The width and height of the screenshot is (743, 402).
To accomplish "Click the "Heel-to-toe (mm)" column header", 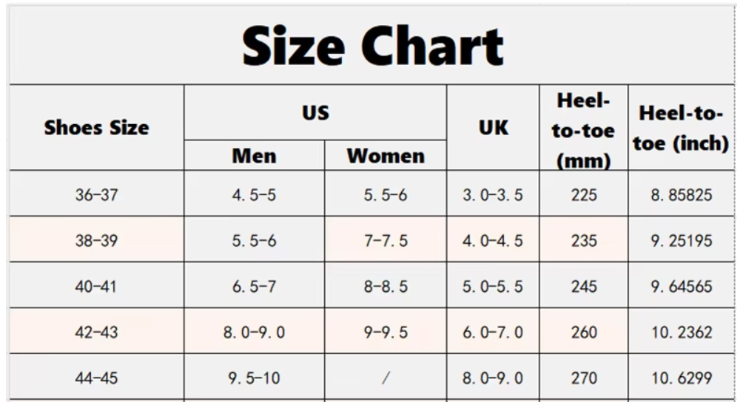I will [584, 129].
